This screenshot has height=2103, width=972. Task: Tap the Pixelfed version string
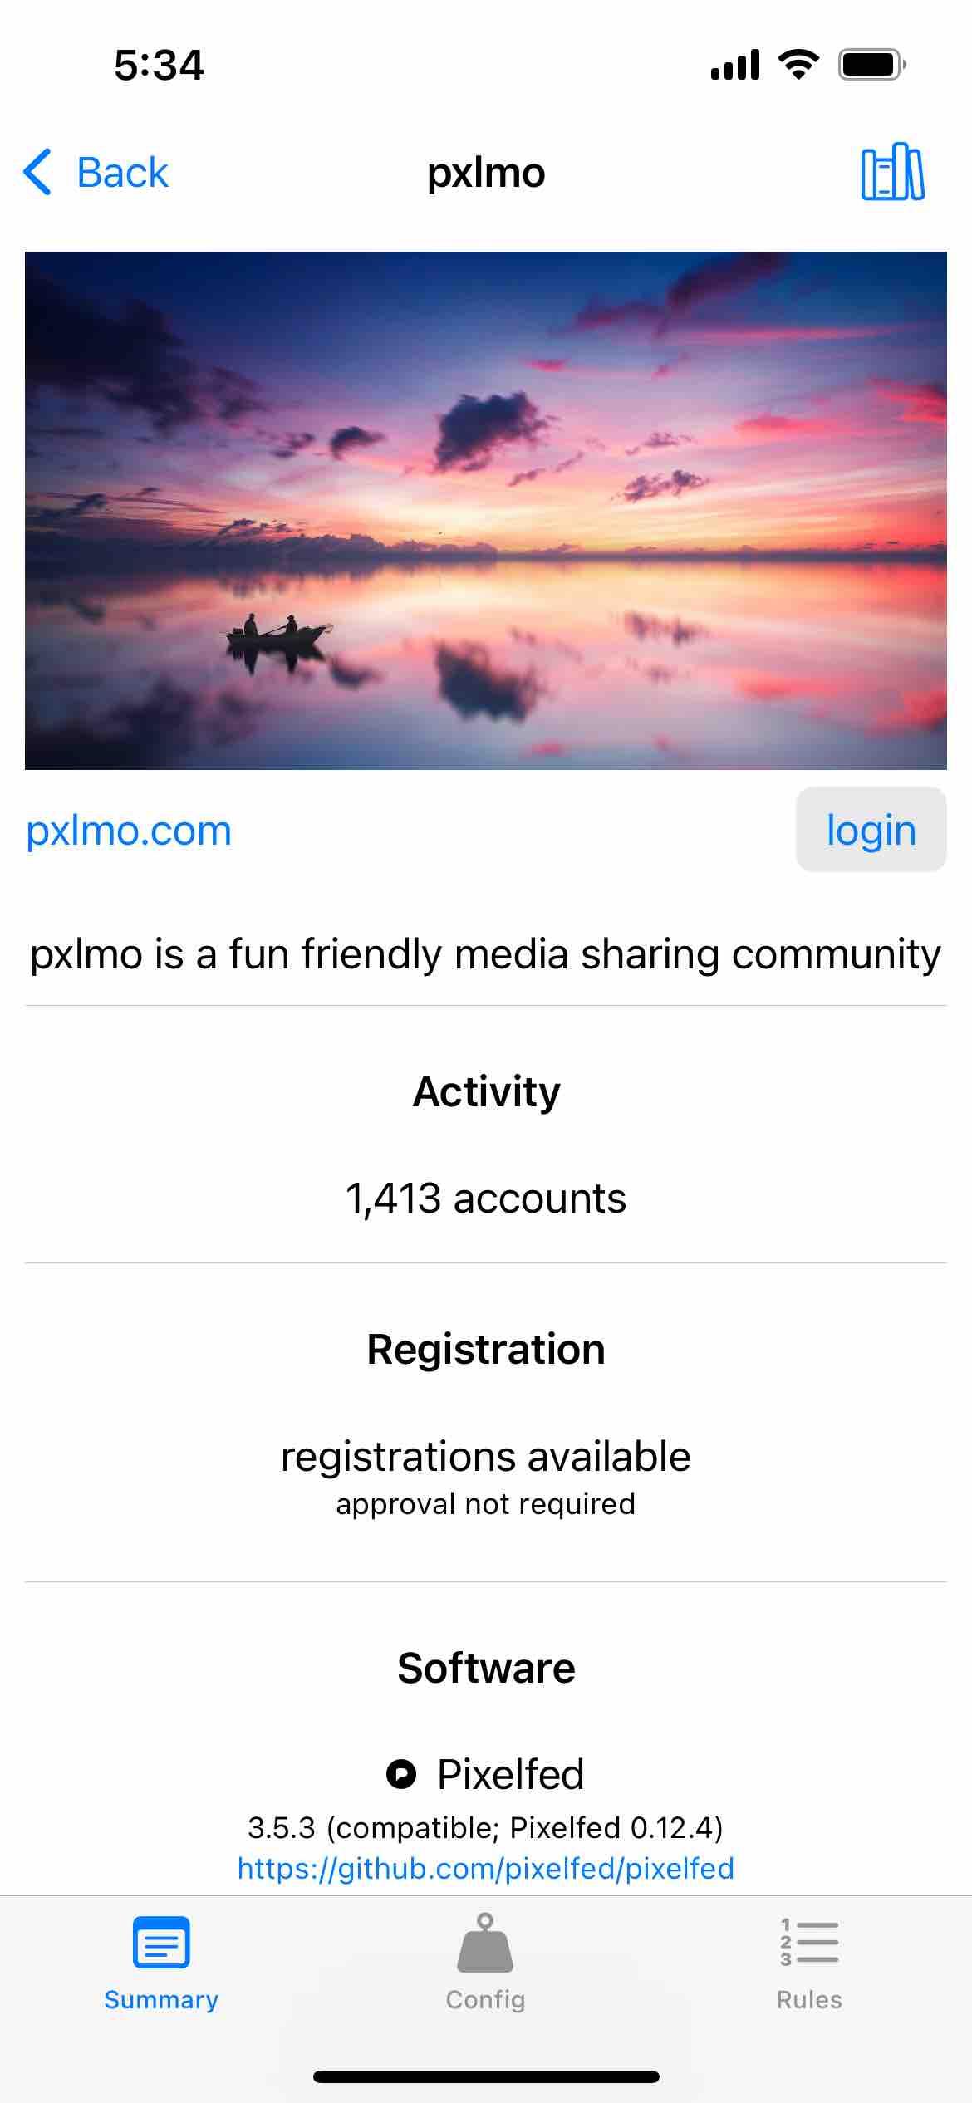tap(486, 1827)
